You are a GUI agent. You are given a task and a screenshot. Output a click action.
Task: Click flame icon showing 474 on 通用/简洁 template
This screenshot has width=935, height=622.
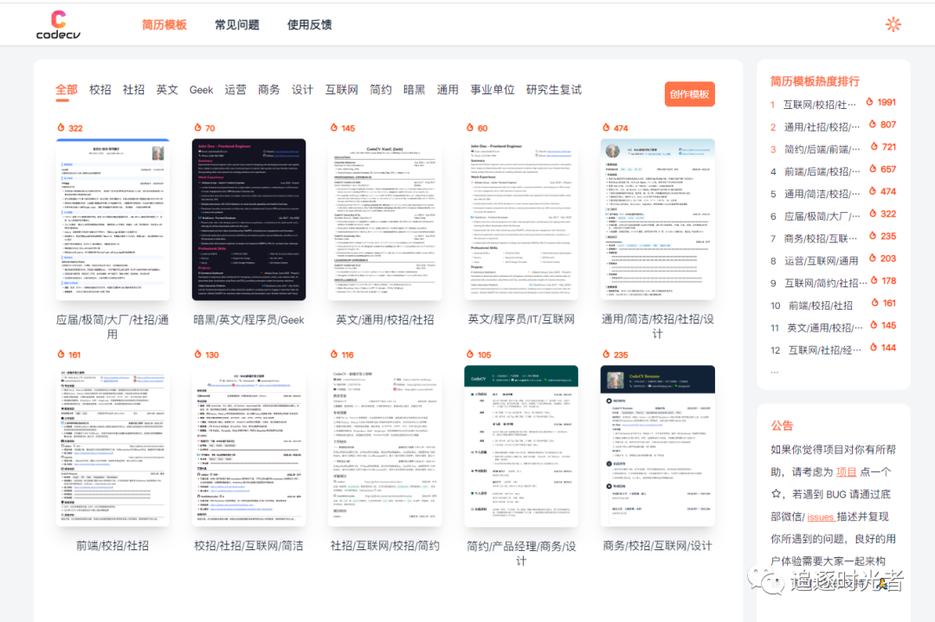[604, 127]
